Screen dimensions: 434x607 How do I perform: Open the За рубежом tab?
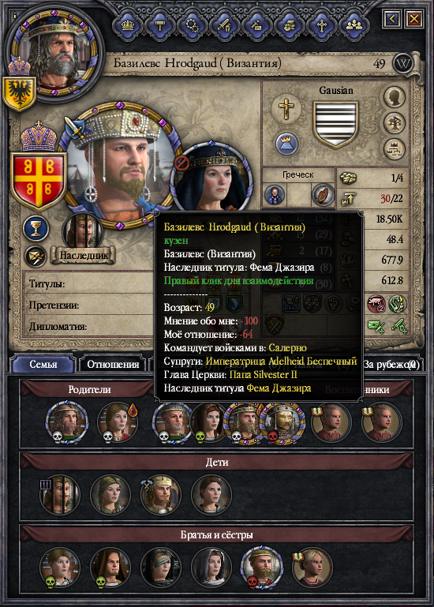(391, 364)
